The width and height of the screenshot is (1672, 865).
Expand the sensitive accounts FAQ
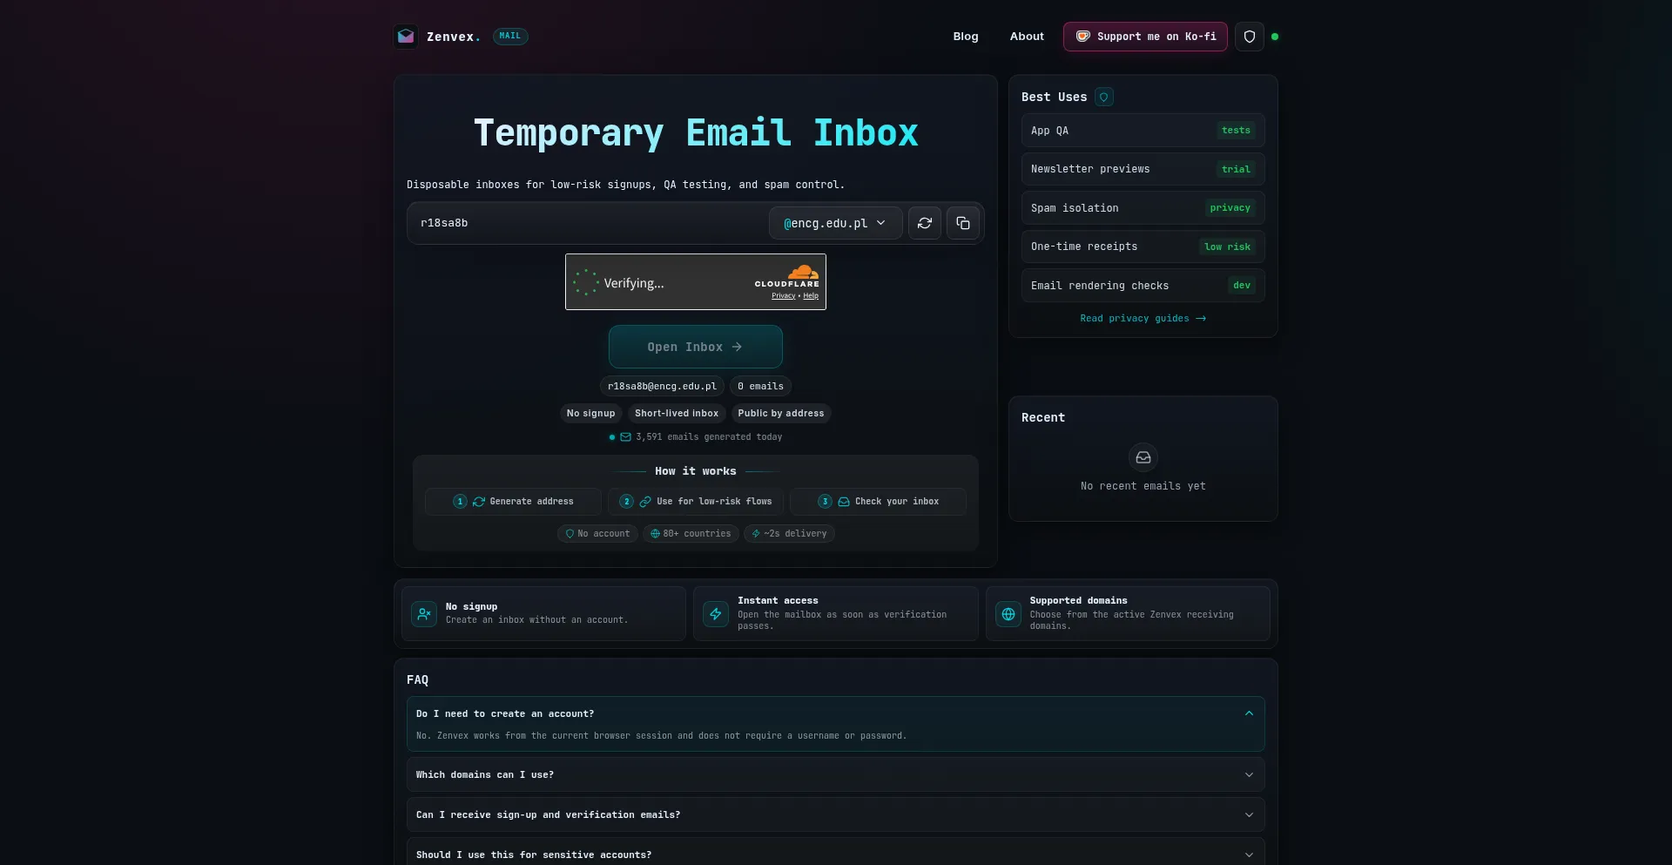pyautogui.click(x=836, y=855)
